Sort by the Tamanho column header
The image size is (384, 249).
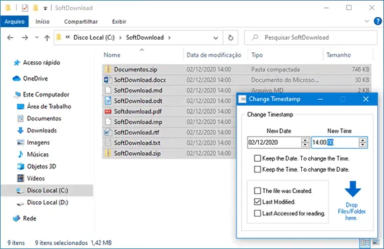click(338, 55)
